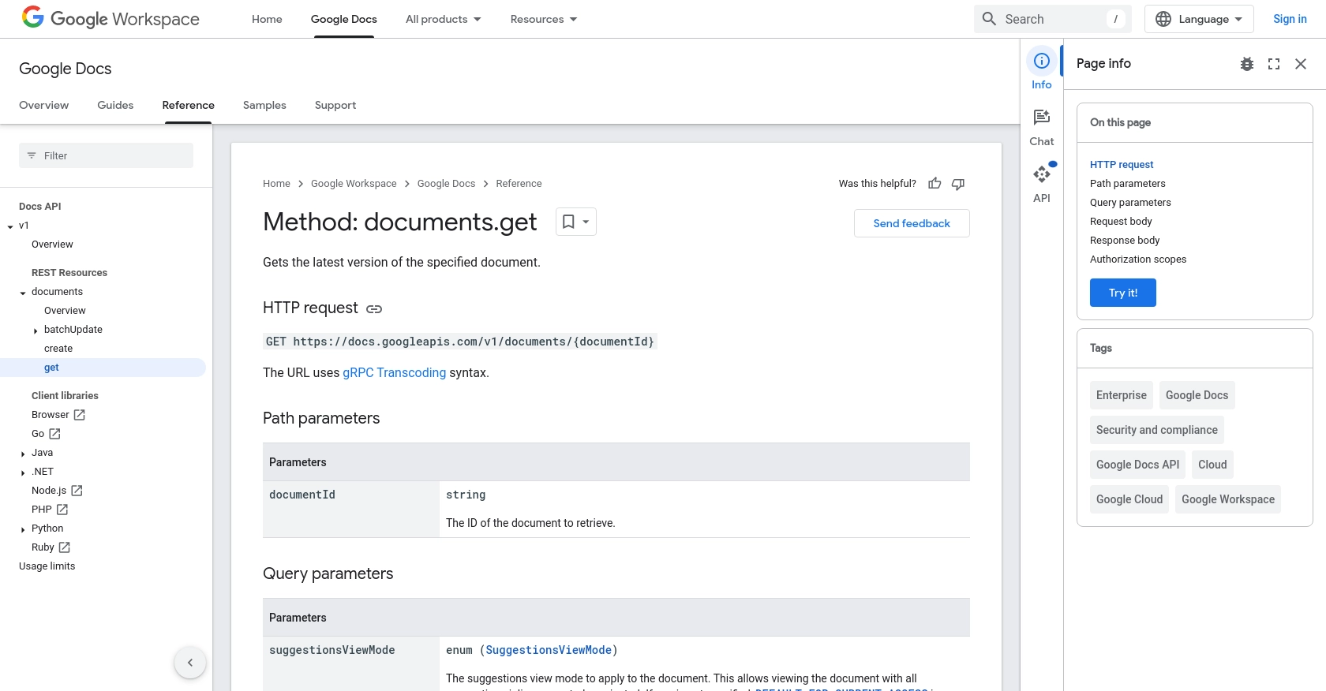Select the create method in sidebar
Image resolution: width=1326 pixels, height=691 pixels.
click(x=58, y=349)
